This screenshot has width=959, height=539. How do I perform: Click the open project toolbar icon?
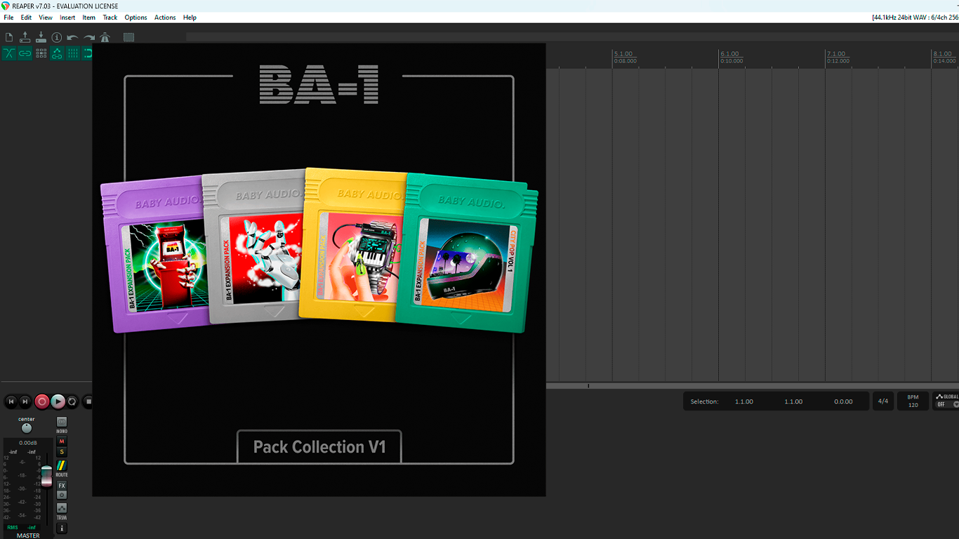(x=25, y=37)
